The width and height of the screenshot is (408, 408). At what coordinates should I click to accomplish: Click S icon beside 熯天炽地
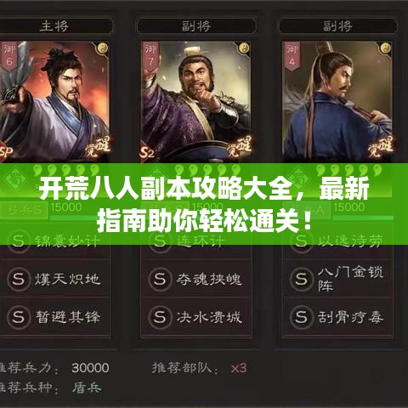[19, 279]
